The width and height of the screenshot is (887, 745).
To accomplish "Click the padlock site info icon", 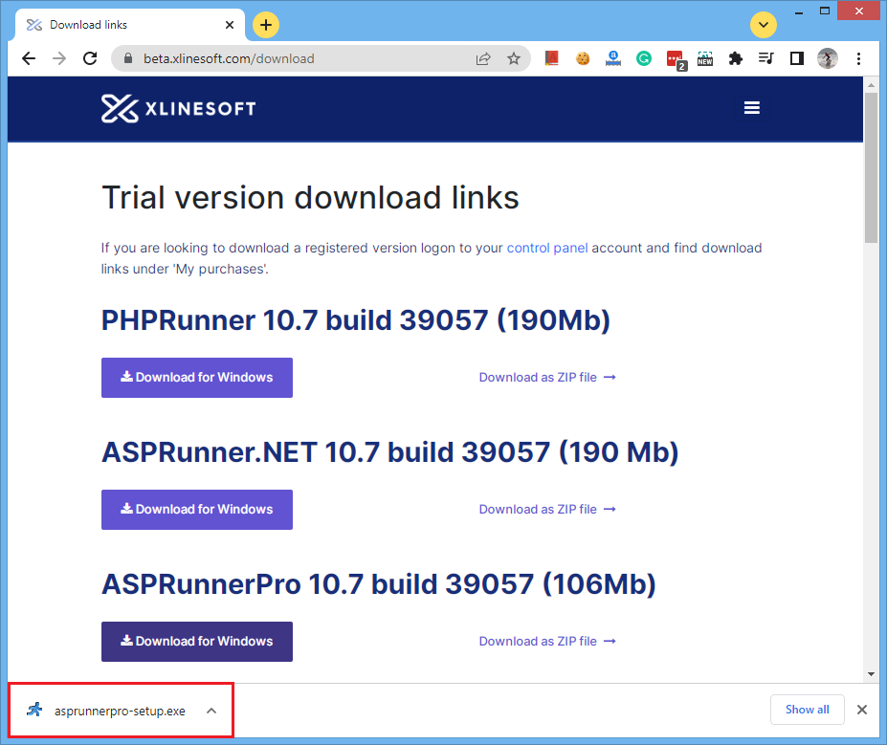I will tap(128, 58).
